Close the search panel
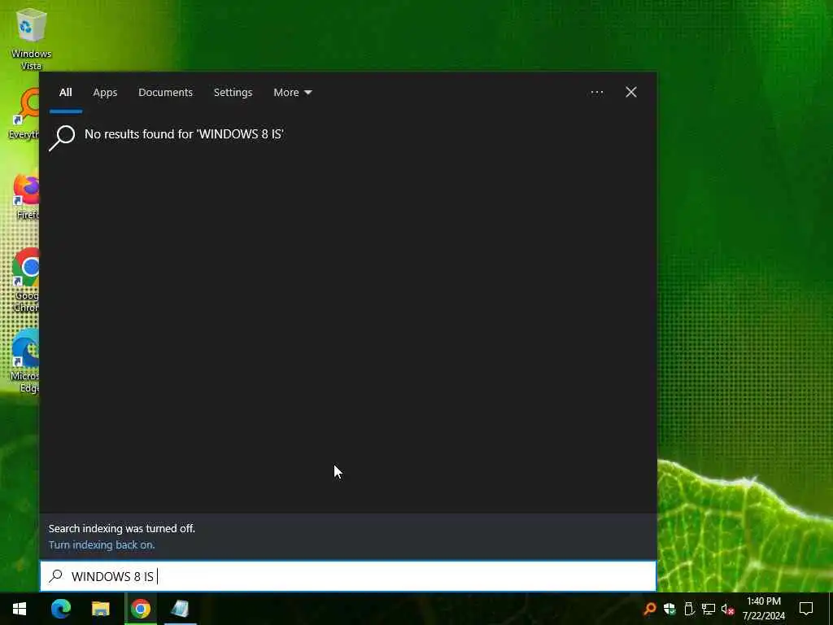The image size is (833, 625). pyautogui.click(x=631, y=93)
